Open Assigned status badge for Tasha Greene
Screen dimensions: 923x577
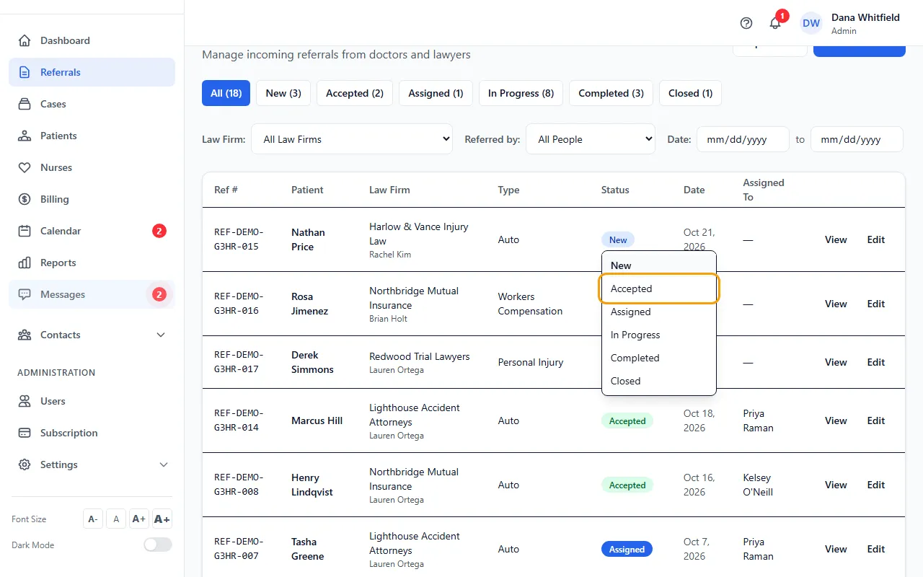pos(627,550)
